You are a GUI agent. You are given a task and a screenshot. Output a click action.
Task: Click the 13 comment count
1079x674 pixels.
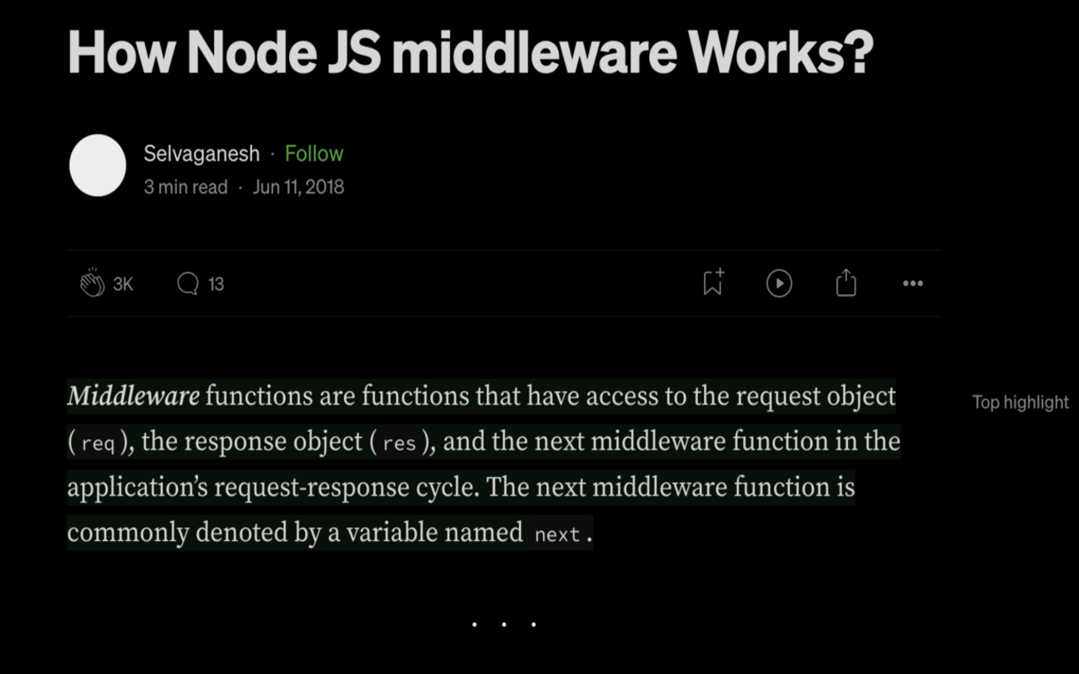[x=217, y=284]
